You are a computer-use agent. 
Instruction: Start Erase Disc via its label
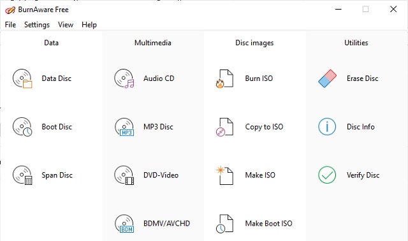click(x=363, y=78)
